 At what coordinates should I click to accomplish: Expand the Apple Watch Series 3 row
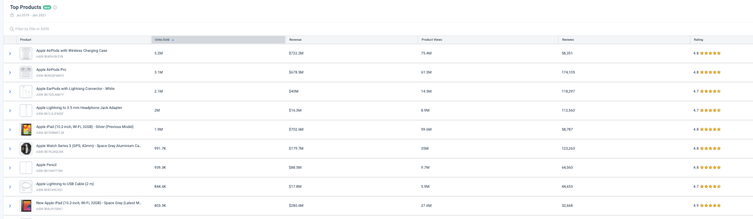click(x=10, y=149)
